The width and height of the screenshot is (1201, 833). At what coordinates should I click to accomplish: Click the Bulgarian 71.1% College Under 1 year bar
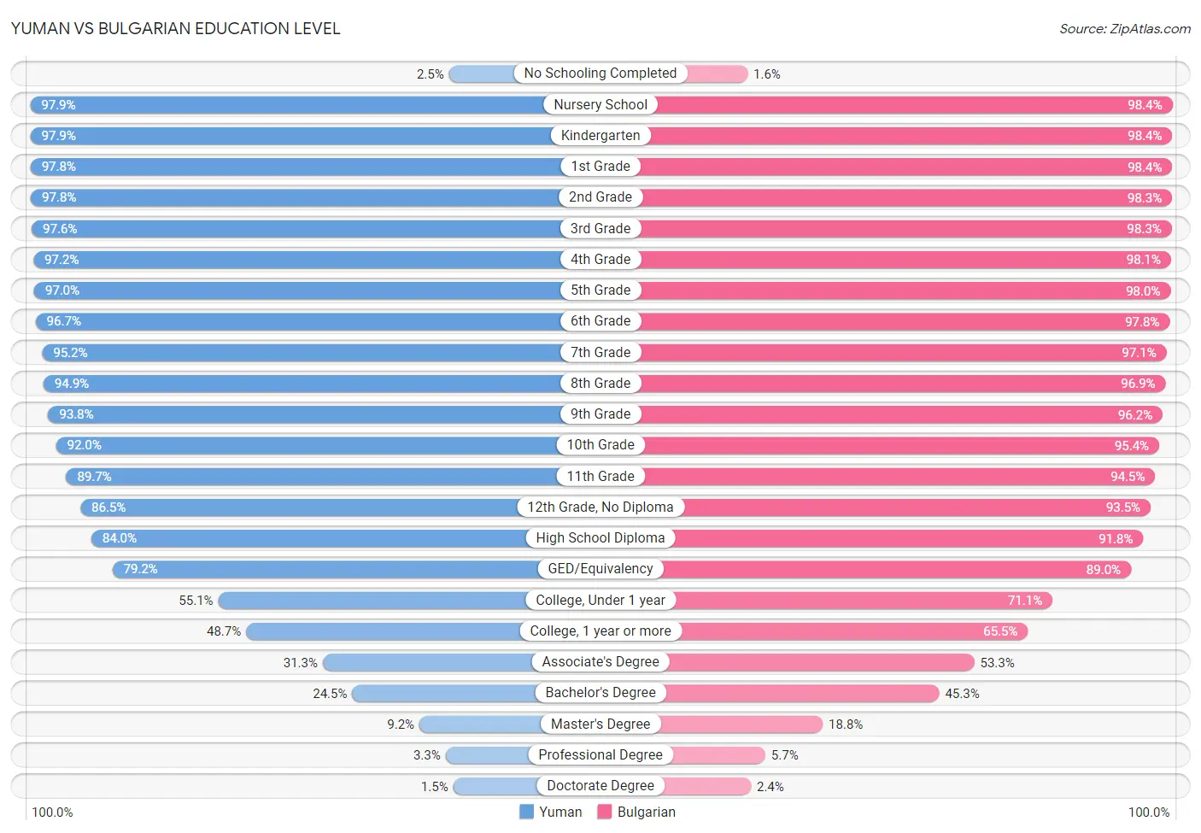[826, 600]
